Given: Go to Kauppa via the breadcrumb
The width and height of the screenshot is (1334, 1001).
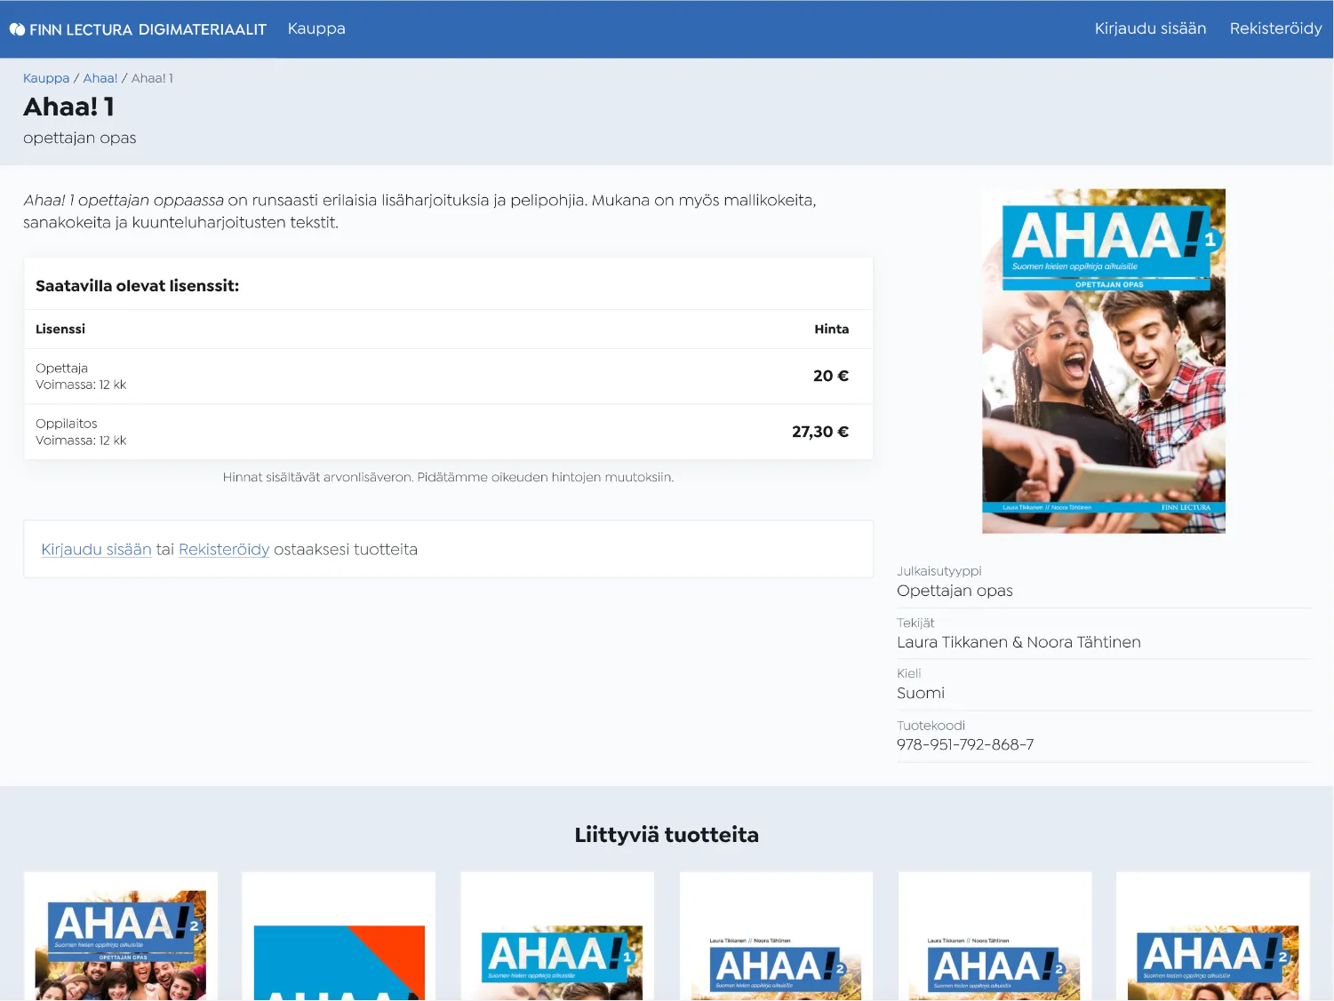Looking at the screenshot, I should point(46,78).
